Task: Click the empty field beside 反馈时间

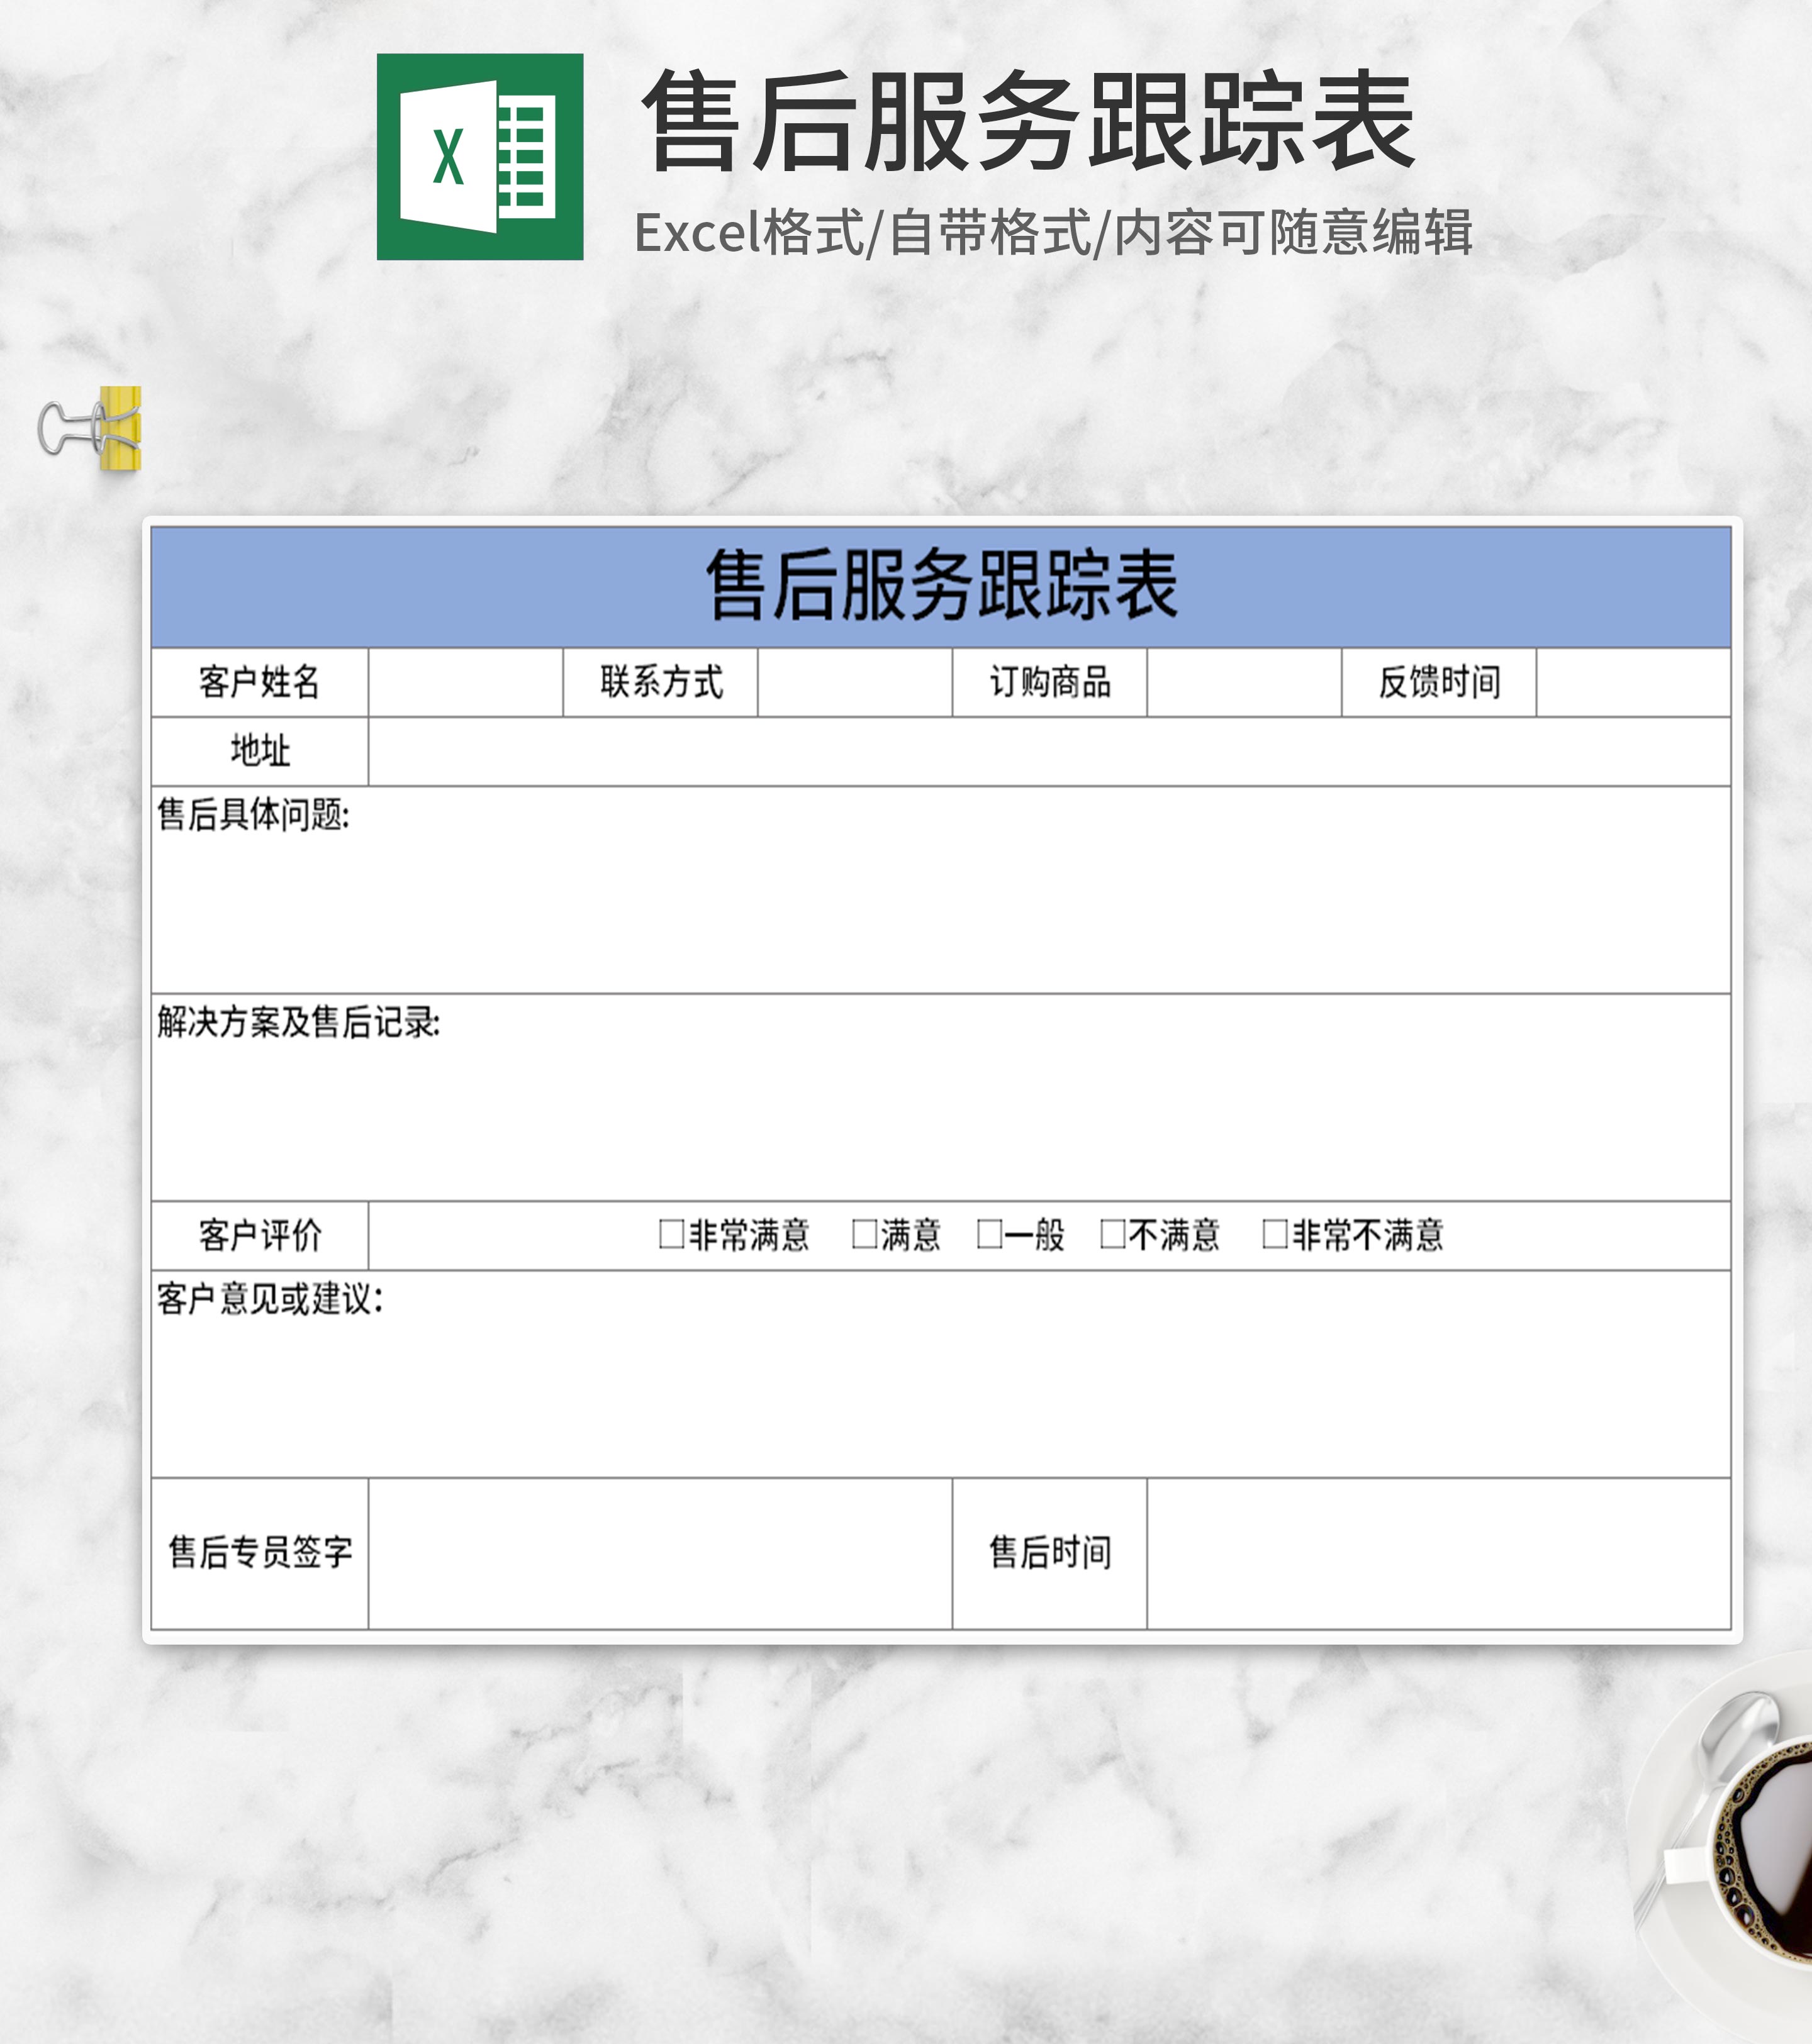Action: (x=1633, y=683)
